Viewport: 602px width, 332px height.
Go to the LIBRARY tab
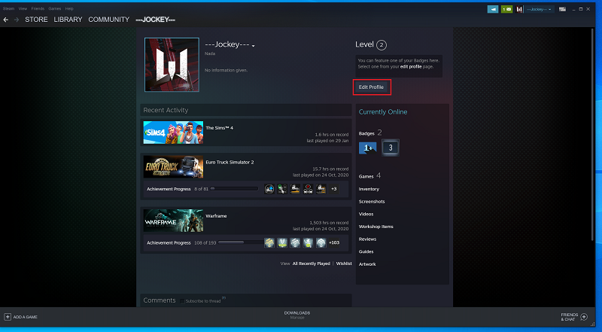(x=67, y=19)
